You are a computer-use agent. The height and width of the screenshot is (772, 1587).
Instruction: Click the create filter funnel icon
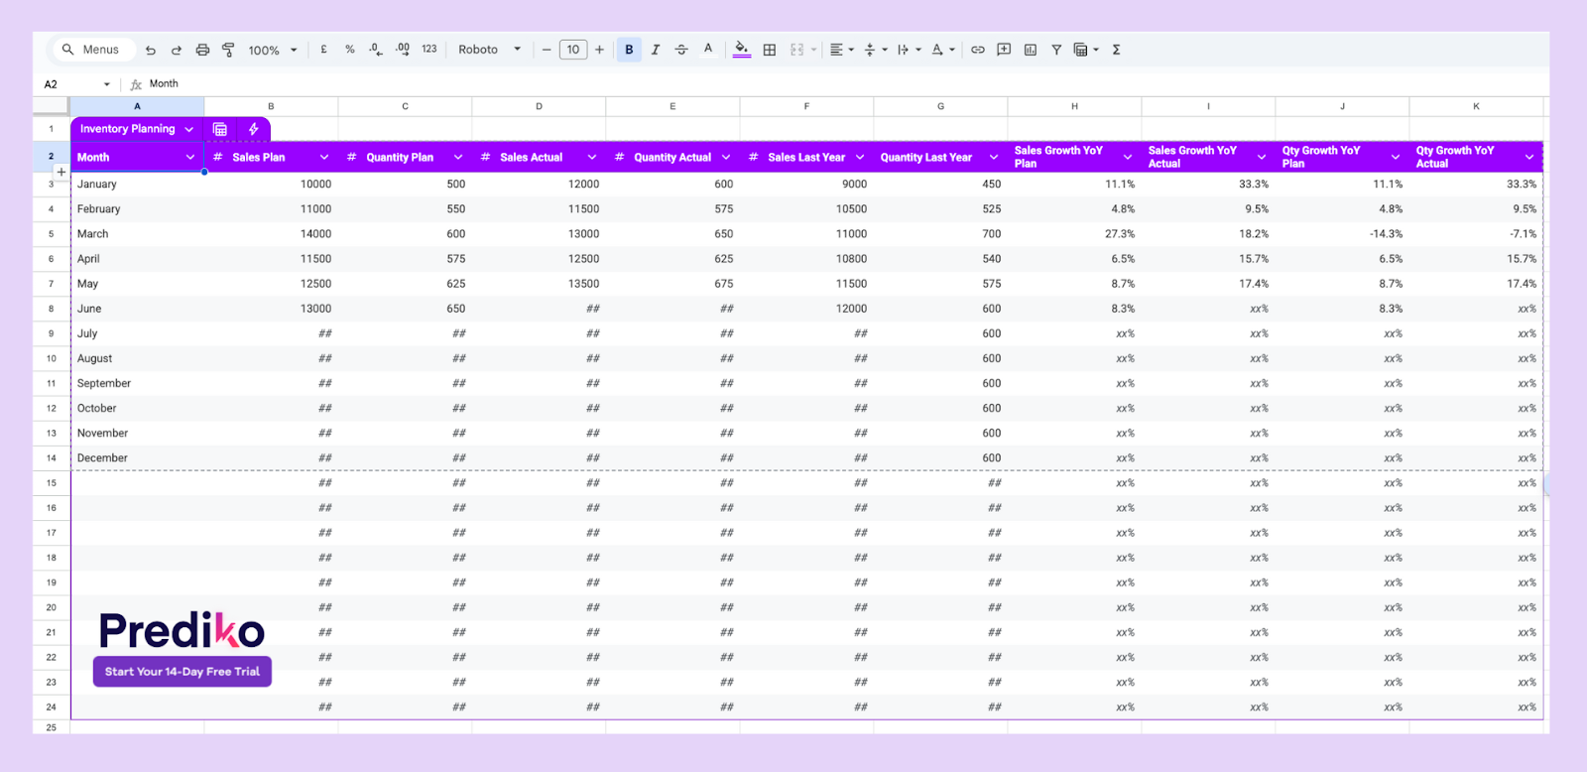click(1056, 50)
